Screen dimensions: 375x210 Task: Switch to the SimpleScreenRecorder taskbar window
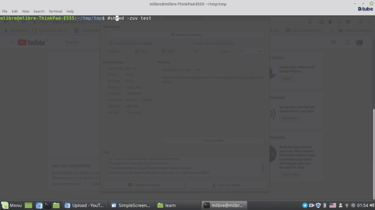click(x=131, y=205)
